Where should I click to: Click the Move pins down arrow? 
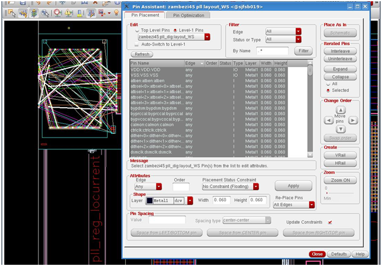tap(340, 130)
